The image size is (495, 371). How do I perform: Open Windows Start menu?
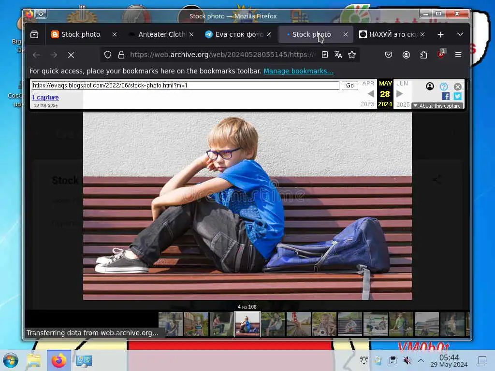coord(11,360)
